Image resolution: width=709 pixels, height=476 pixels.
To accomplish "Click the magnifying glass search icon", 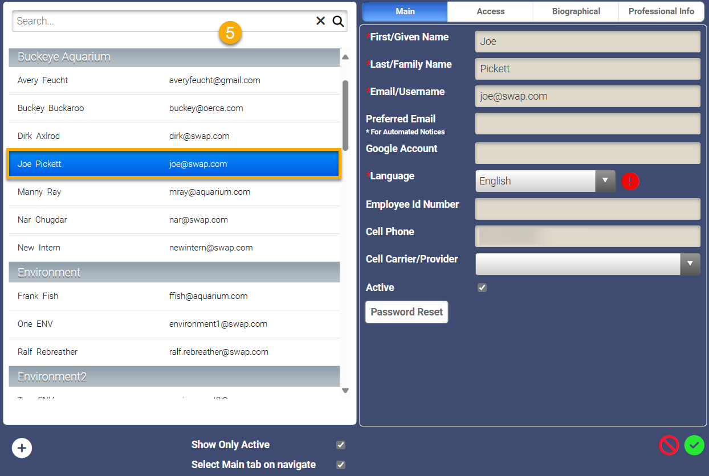I will tap(338, 21).
